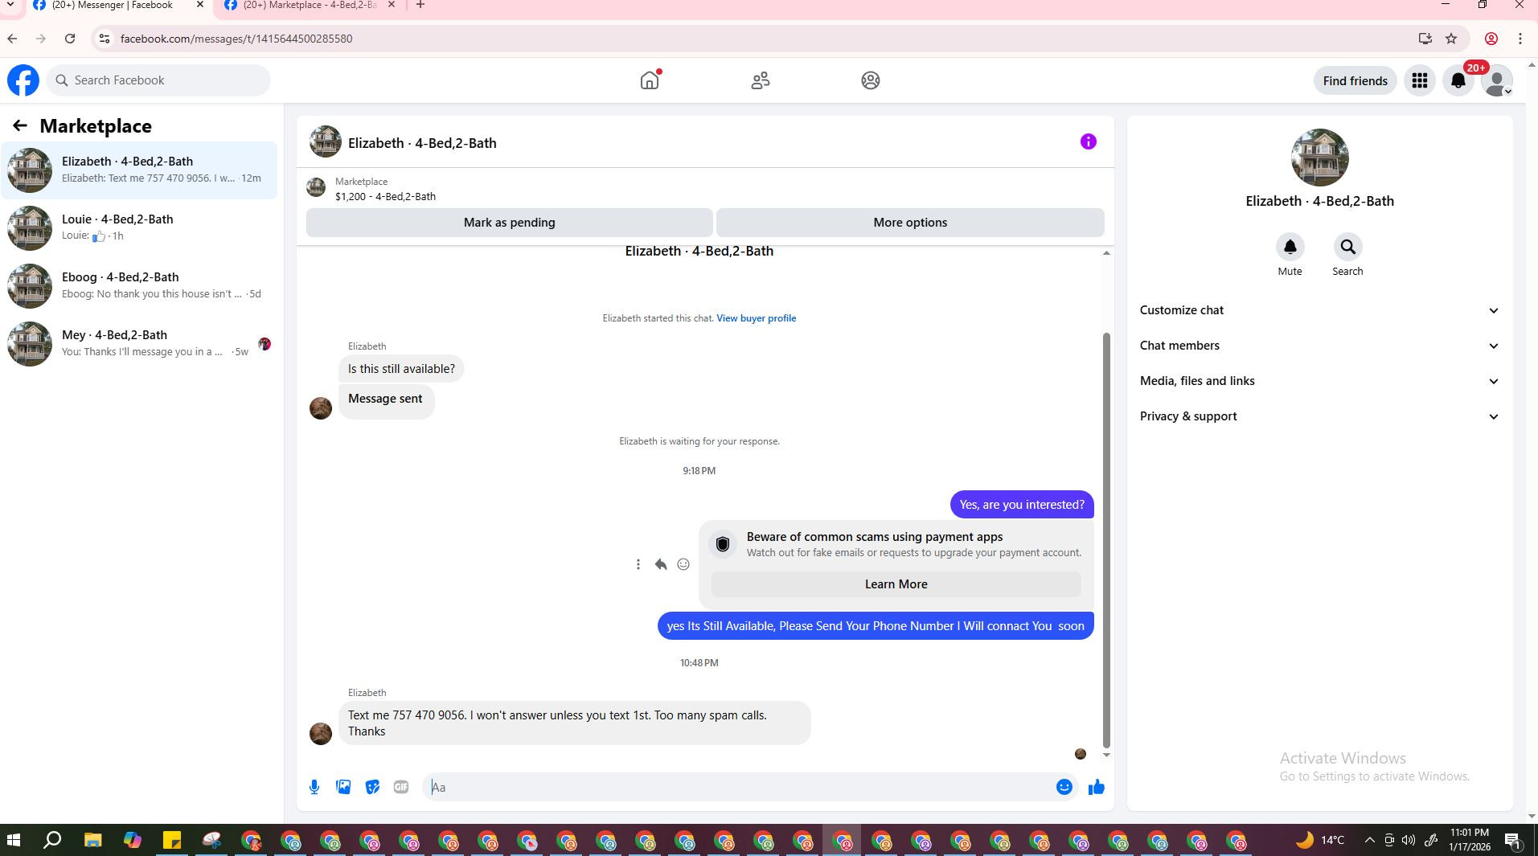Open Eboog 4-Bed,2-Bath conversation

pos(139,285)
